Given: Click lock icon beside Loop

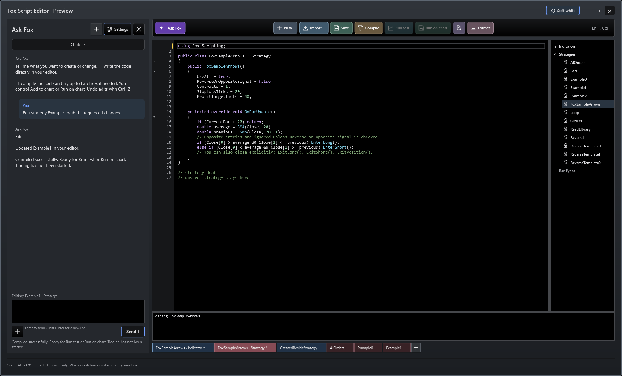Looking at the screenshot, I should [x=566, y=112].
